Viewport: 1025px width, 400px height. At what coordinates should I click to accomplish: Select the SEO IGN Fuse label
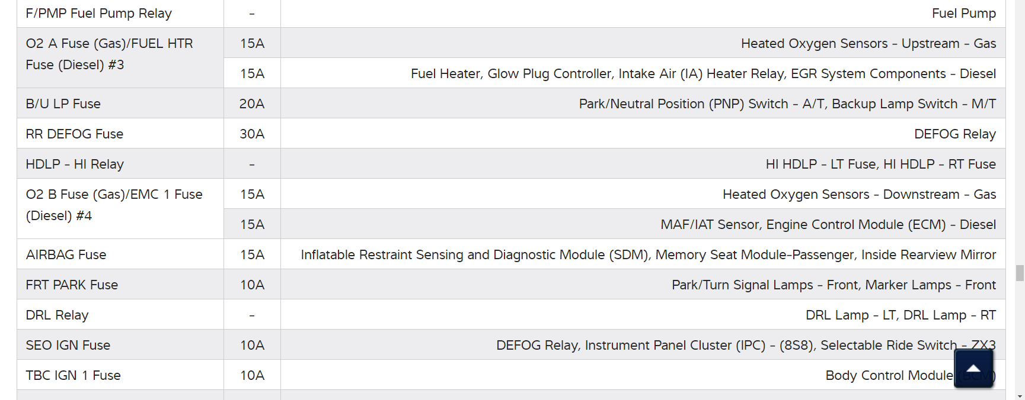pyautogui.click(x=68, y=346)
